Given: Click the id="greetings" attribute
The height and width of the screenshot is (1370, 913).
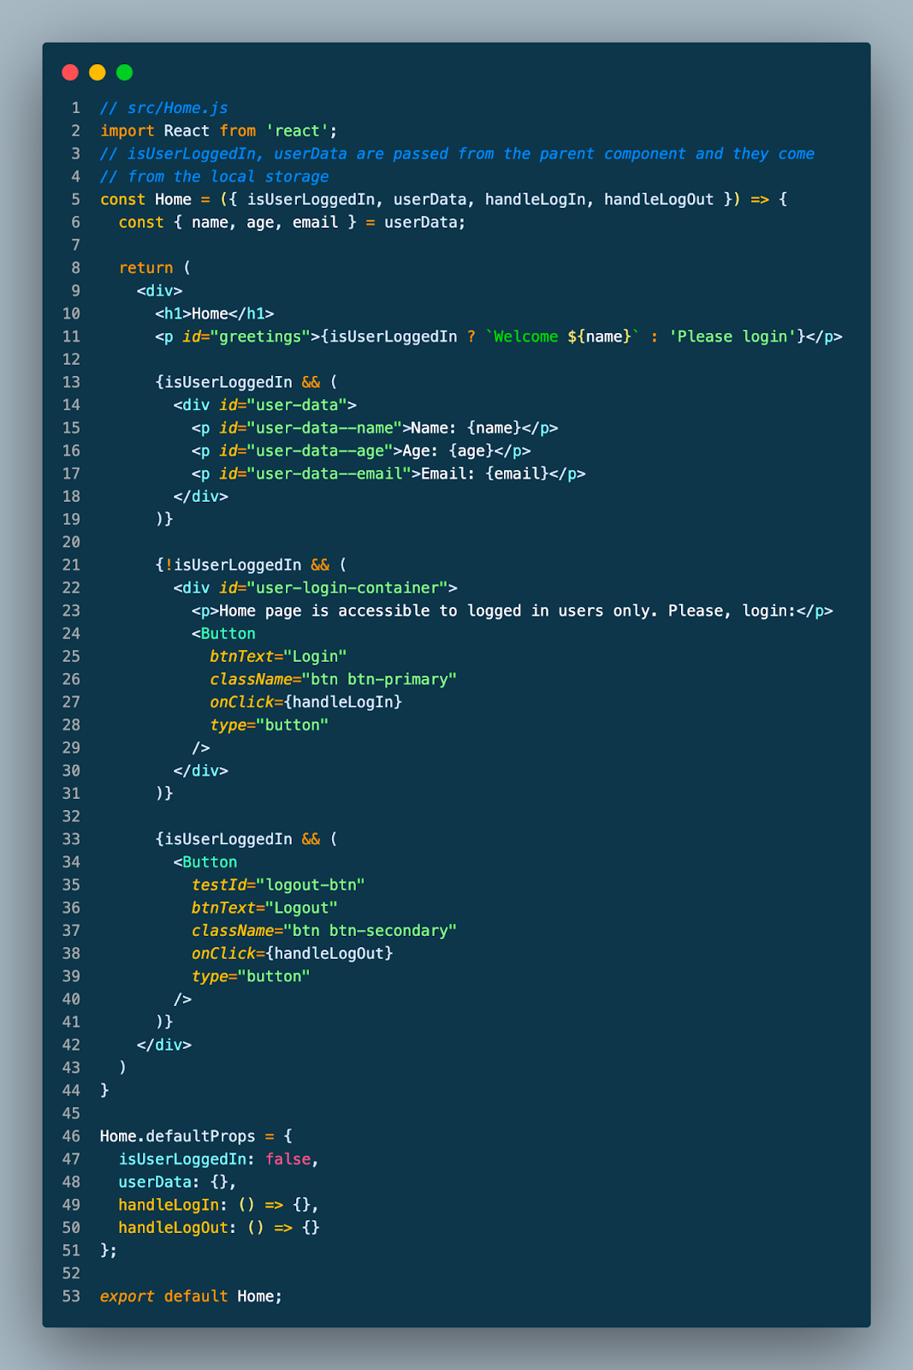Looking at the screenshot, I should (x=246, y=337).
